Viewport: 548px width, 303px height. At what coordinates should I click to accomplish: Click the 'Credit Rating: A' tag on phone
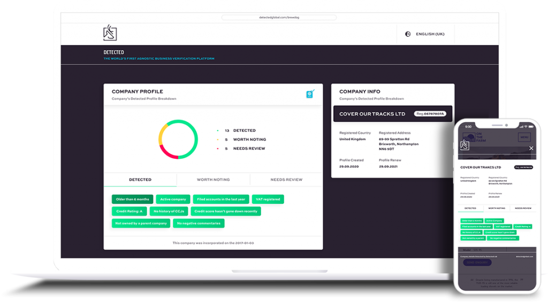click(522, 226)
